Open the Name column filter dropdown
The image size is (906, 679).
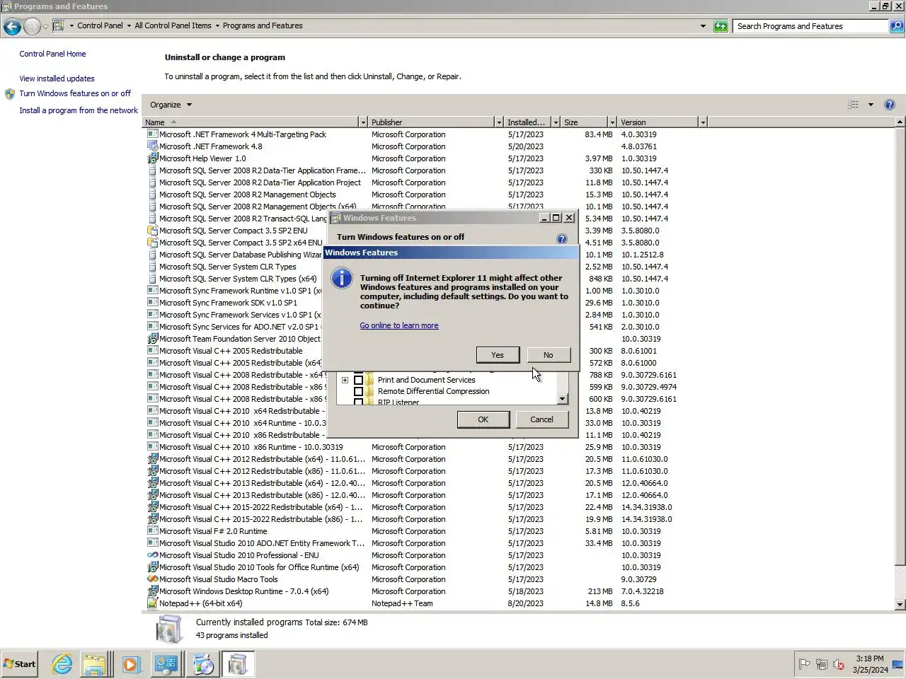click(363, 122)
